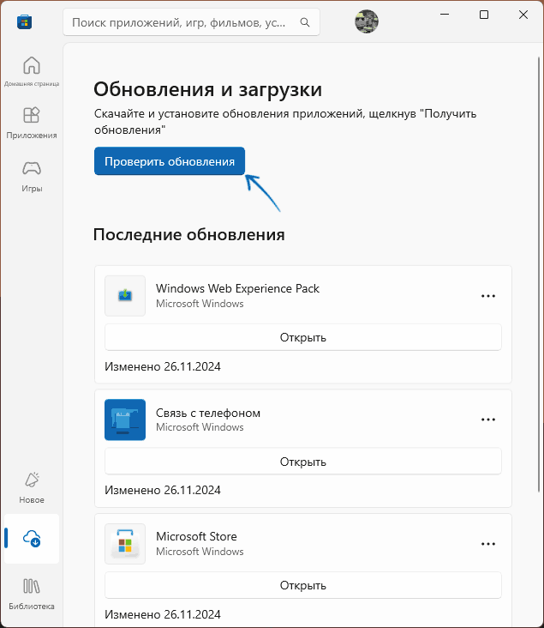Click the Microsoft Store app icon in list
544x628 pixels.
[x=125, y=543]
